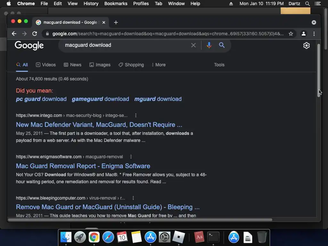Click the date and time in menu bar
Screen dimensions: 328x246
[x=261, y=4]
